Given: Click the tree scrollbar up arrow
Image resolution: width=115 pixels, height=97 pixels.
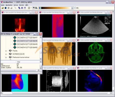Looking at the screenshot, I should click(x=41, y=37).
